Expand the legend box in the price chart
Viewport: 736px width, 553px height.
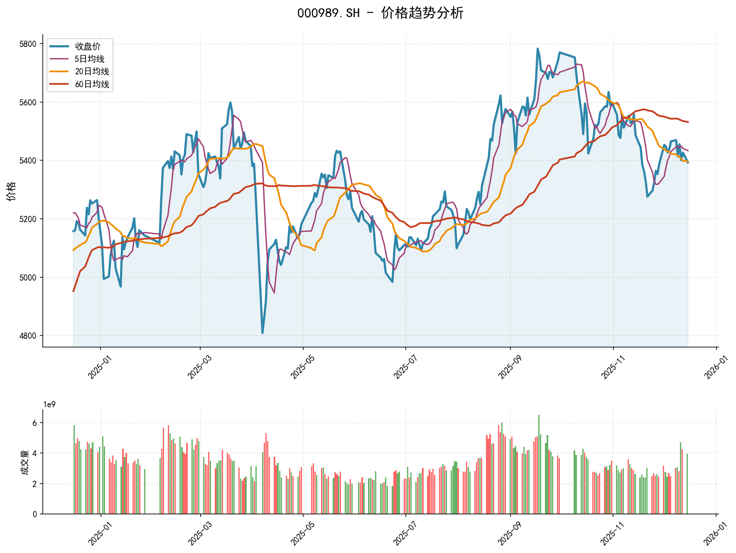pyautogui.click(x=80, y=66)
